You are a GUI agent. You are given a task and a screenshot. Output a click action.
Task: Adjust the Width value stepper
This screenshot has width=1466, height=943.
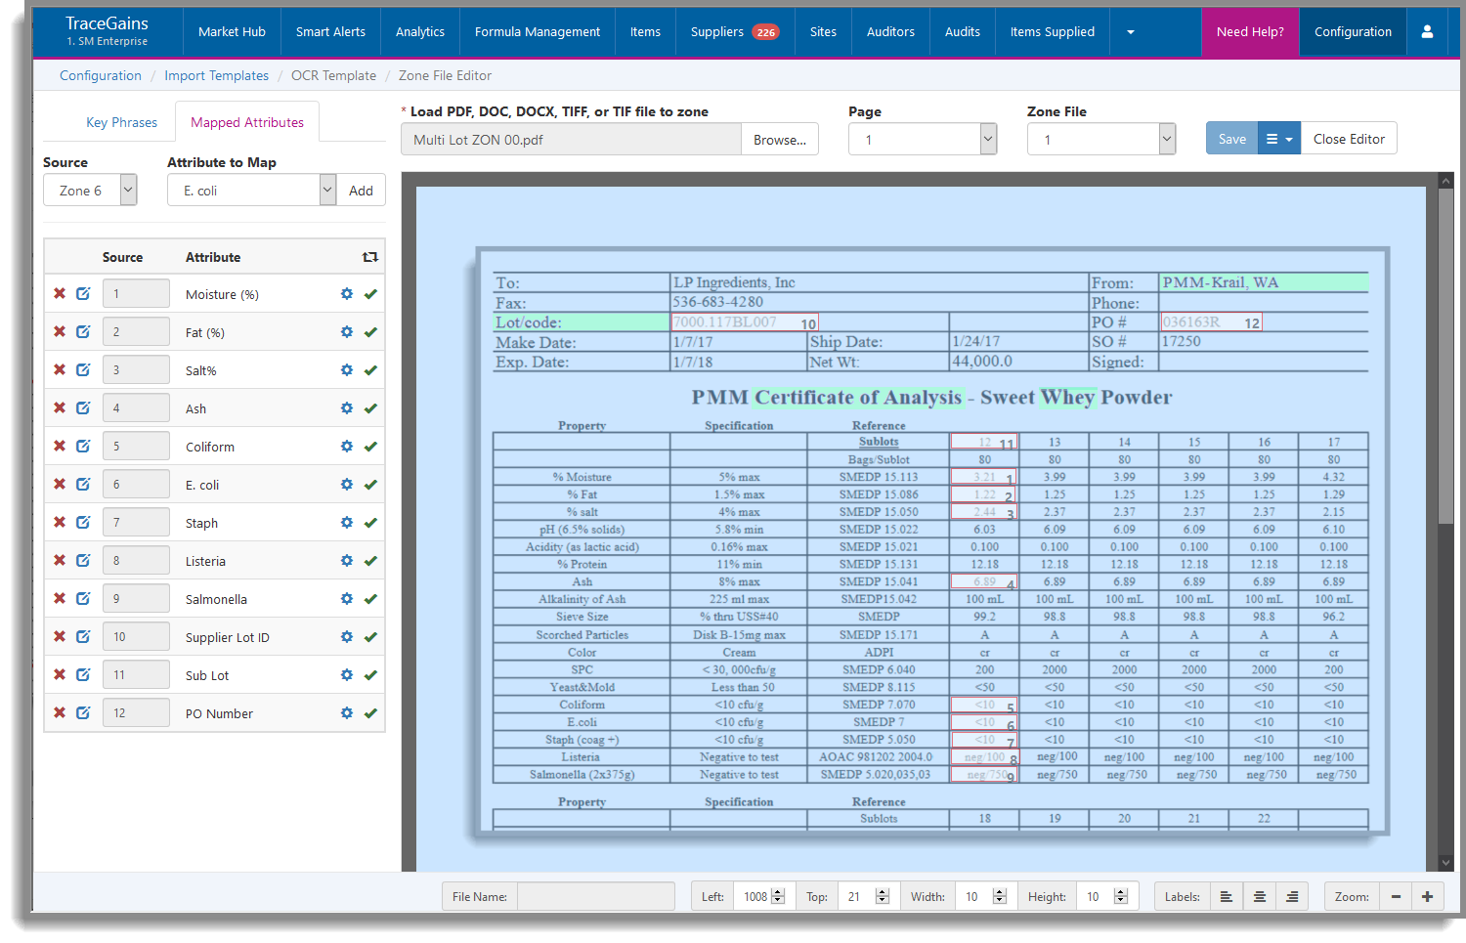point(999,896)
